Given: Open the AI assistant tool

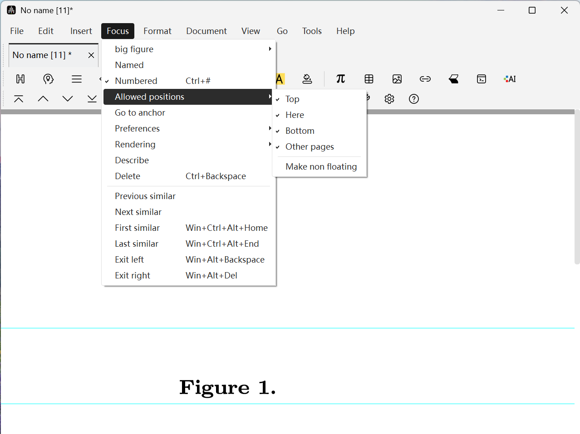Looking at the screenshot, I should (x=510, y=79).
